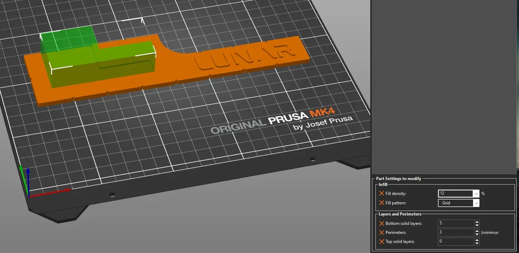Remove the Bottom solid layers setting X icon
Image resolution: width=519 pixels, height=253 pixels.
[381, 223]
